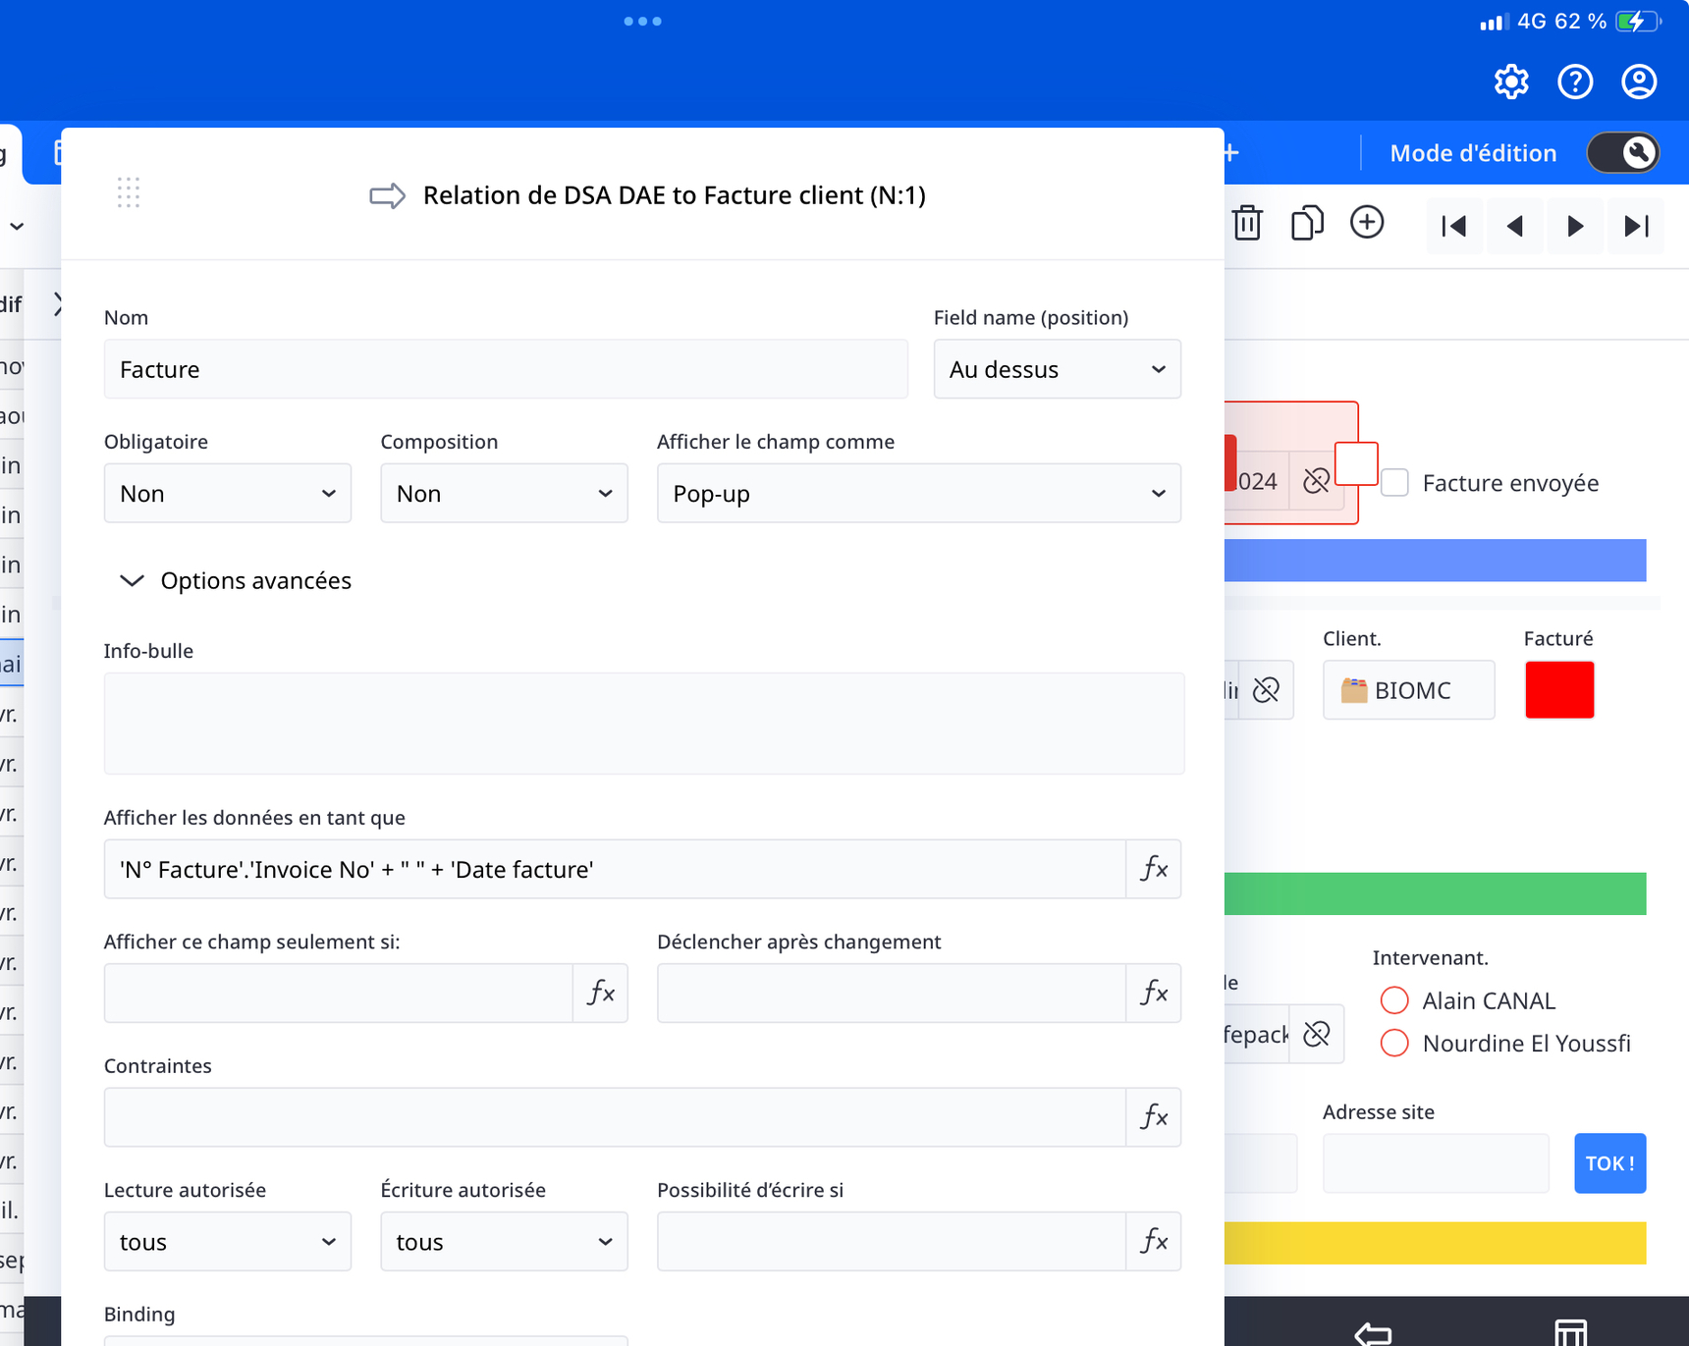
Task: Select Alain CANAL radio button
Action: tap(1394, 1000)
